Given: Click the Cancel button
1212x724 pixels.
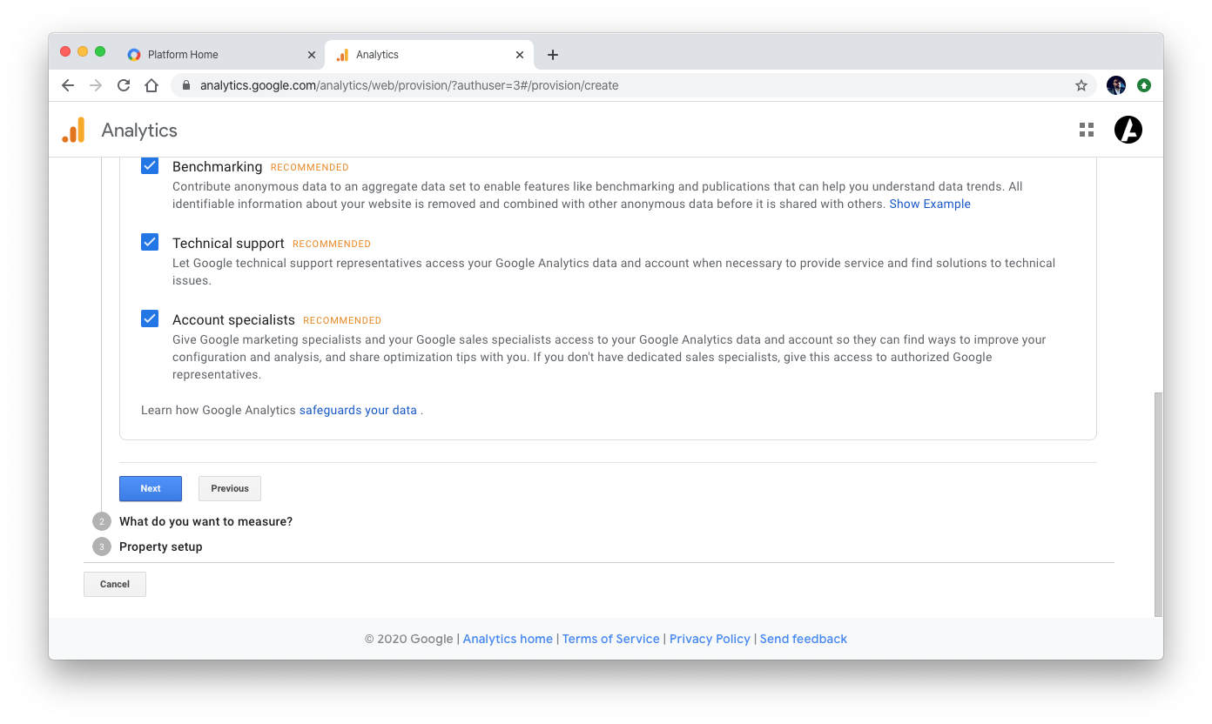Looking at the screenshot, I should click(x=115, y=584).
